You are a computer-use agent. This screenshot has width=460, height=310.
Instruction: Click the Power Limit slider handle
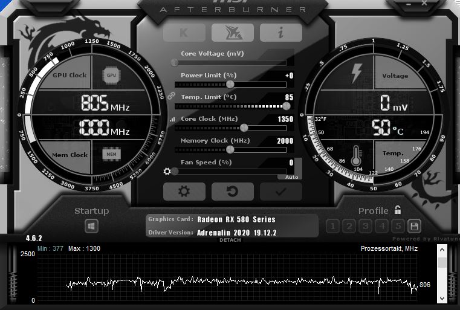pyautogui.click(x=230, y=85)
